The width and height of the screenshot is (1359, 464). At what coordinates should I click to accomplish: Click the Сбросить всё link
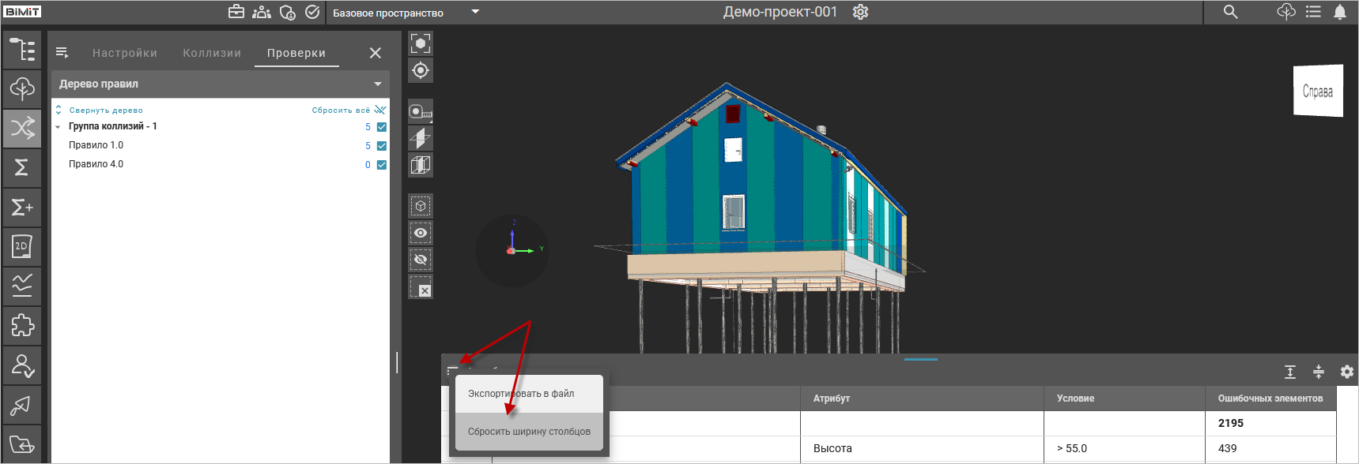point(341,110)
